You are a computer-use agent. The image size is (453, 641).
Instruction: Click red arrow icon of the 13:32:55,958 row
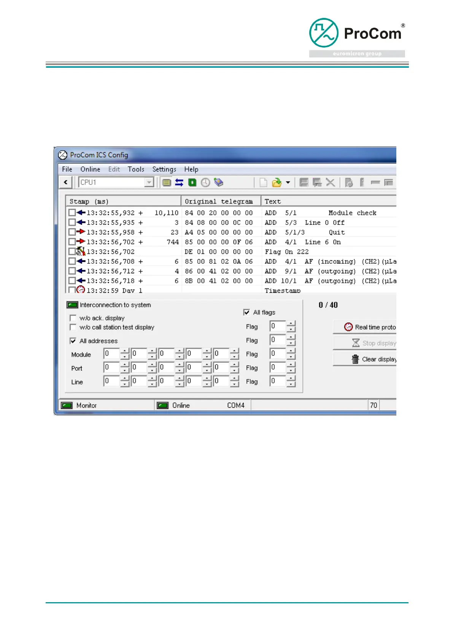[81, 232]
